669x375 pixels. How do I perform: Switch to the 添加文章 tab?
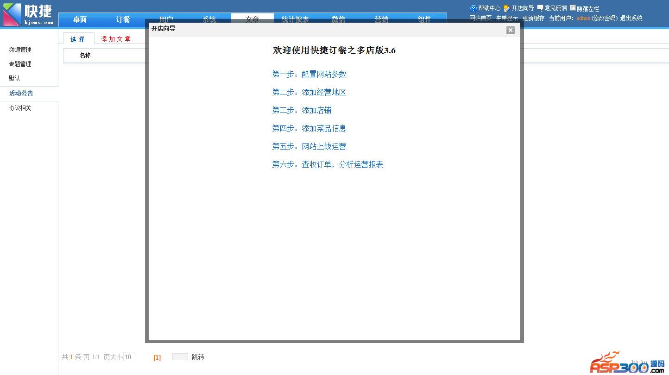tap(116, 39)
